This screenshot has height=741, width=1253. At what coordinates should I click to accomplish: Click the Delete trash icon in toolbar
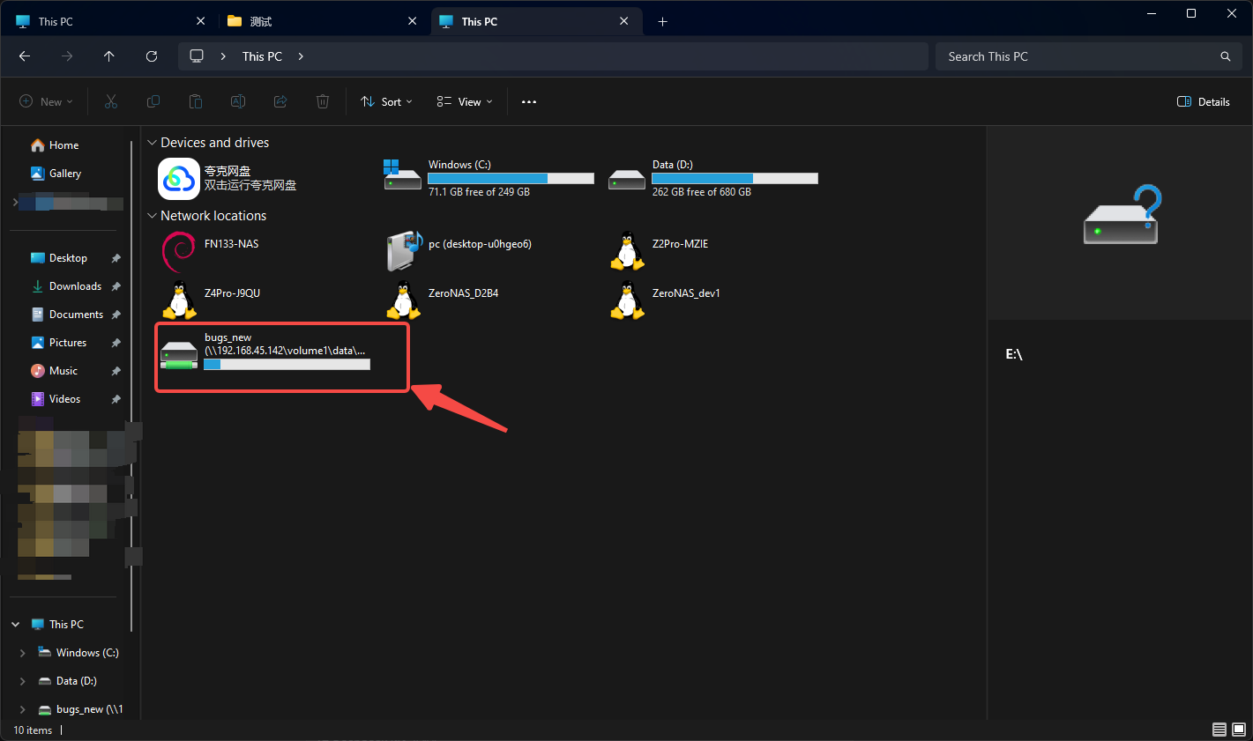pos(323,102)
